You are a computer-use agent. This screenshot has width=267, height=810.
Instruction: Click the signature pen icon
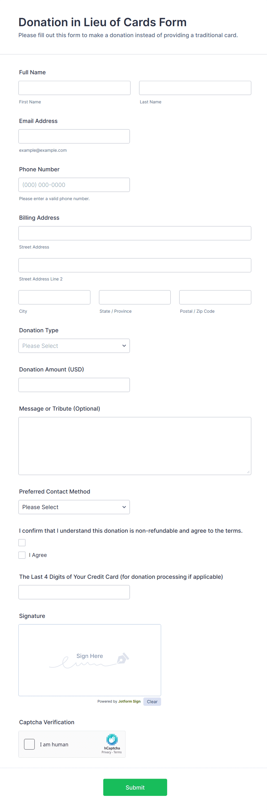point(123,658)
